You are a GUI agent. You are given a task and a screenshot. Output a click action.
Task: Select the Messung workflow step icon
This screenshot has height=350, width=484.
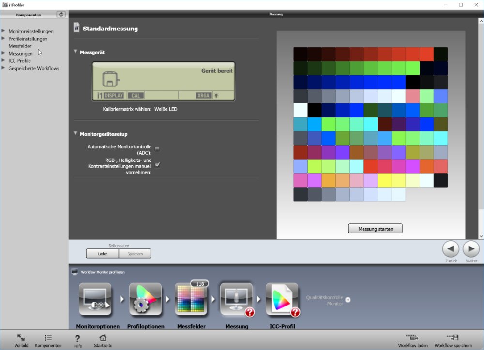[x=236, y=300]
